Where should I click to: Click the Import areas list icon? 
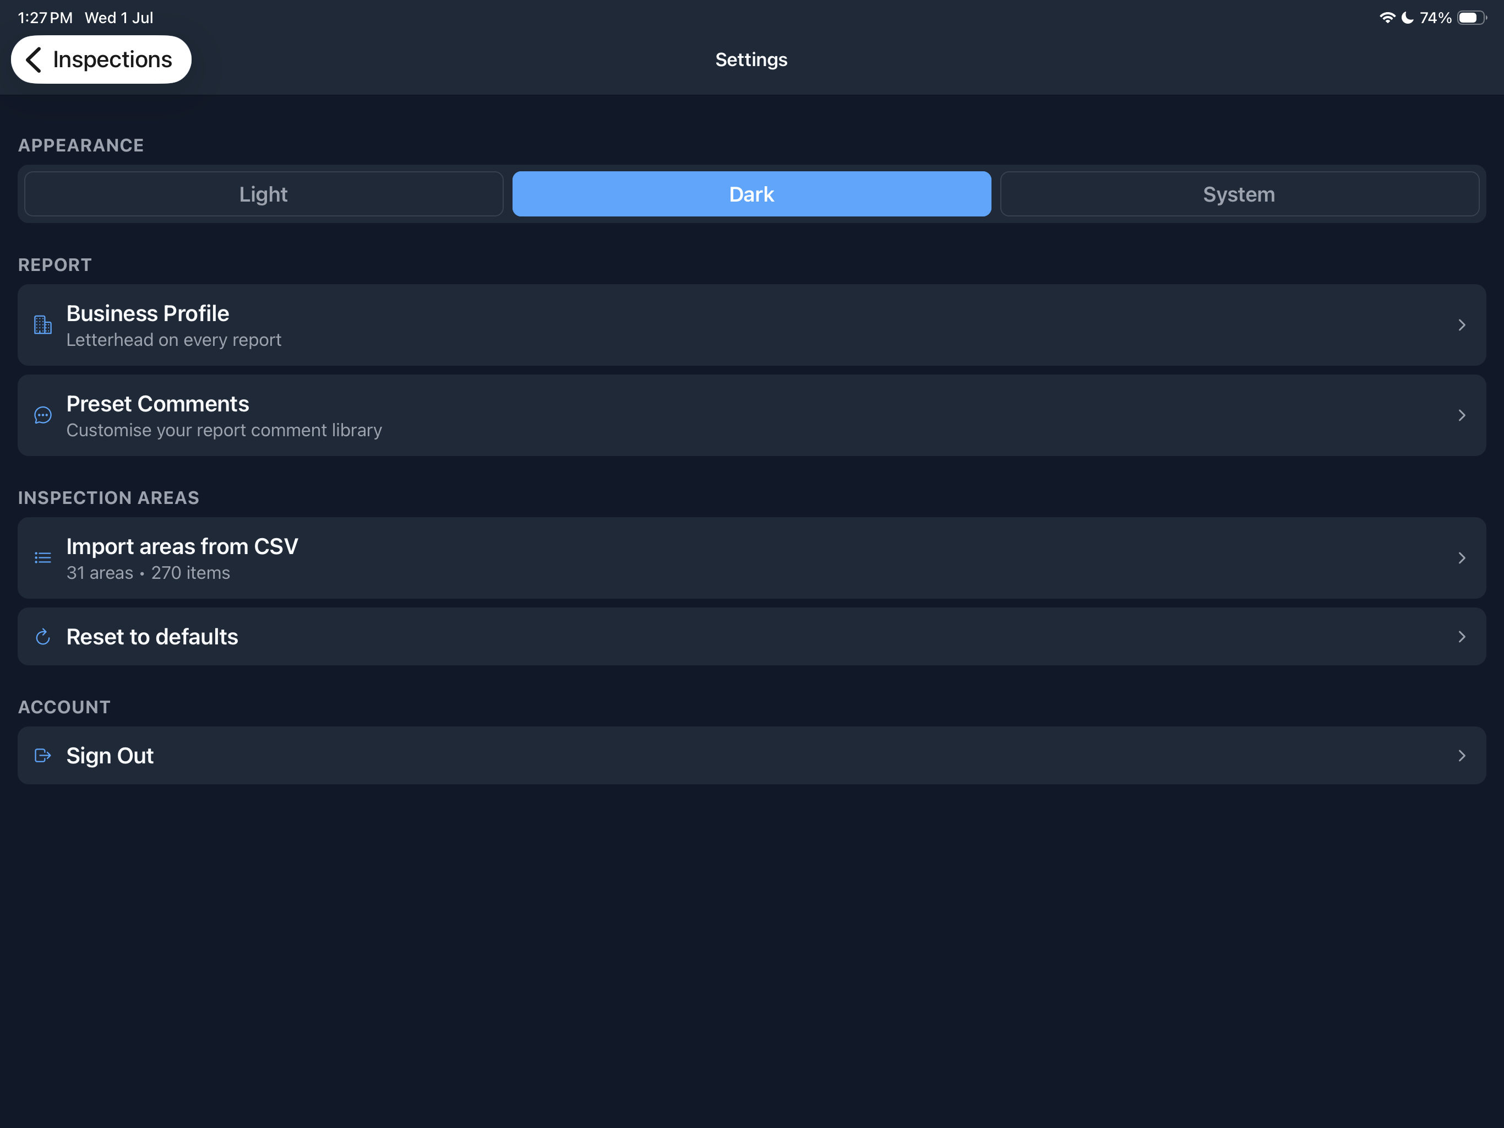(43, 558)
